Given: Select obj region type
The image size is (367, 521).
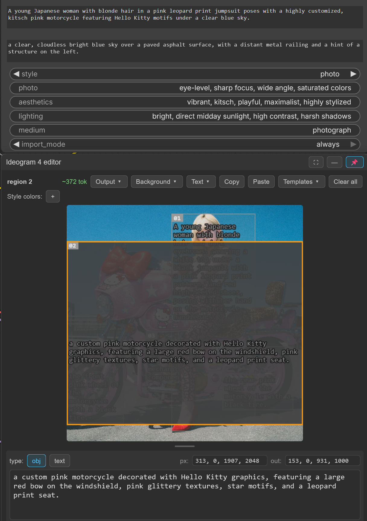Looking at the screenshot, I should click(x=37, y=461).
